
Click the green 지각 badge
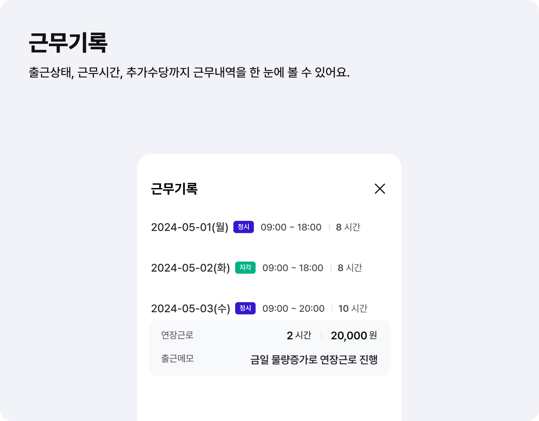coord(245,268)
